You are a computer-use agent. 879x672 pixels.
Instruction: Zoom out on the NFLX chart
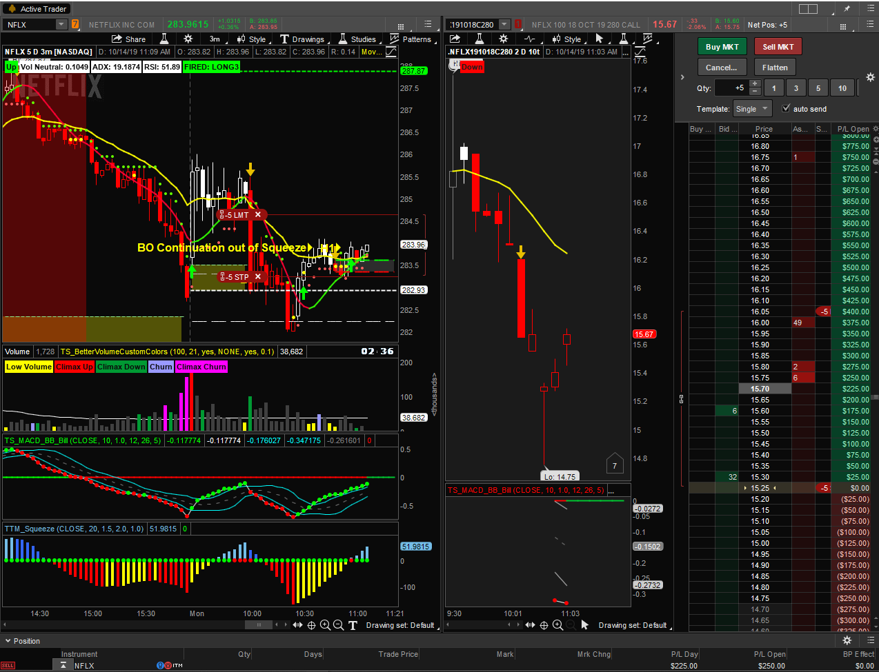338,625
